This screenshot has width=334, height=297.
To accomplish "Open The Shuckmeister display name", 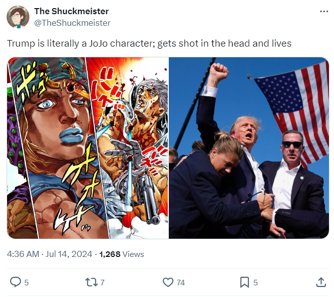I will 71,11.
